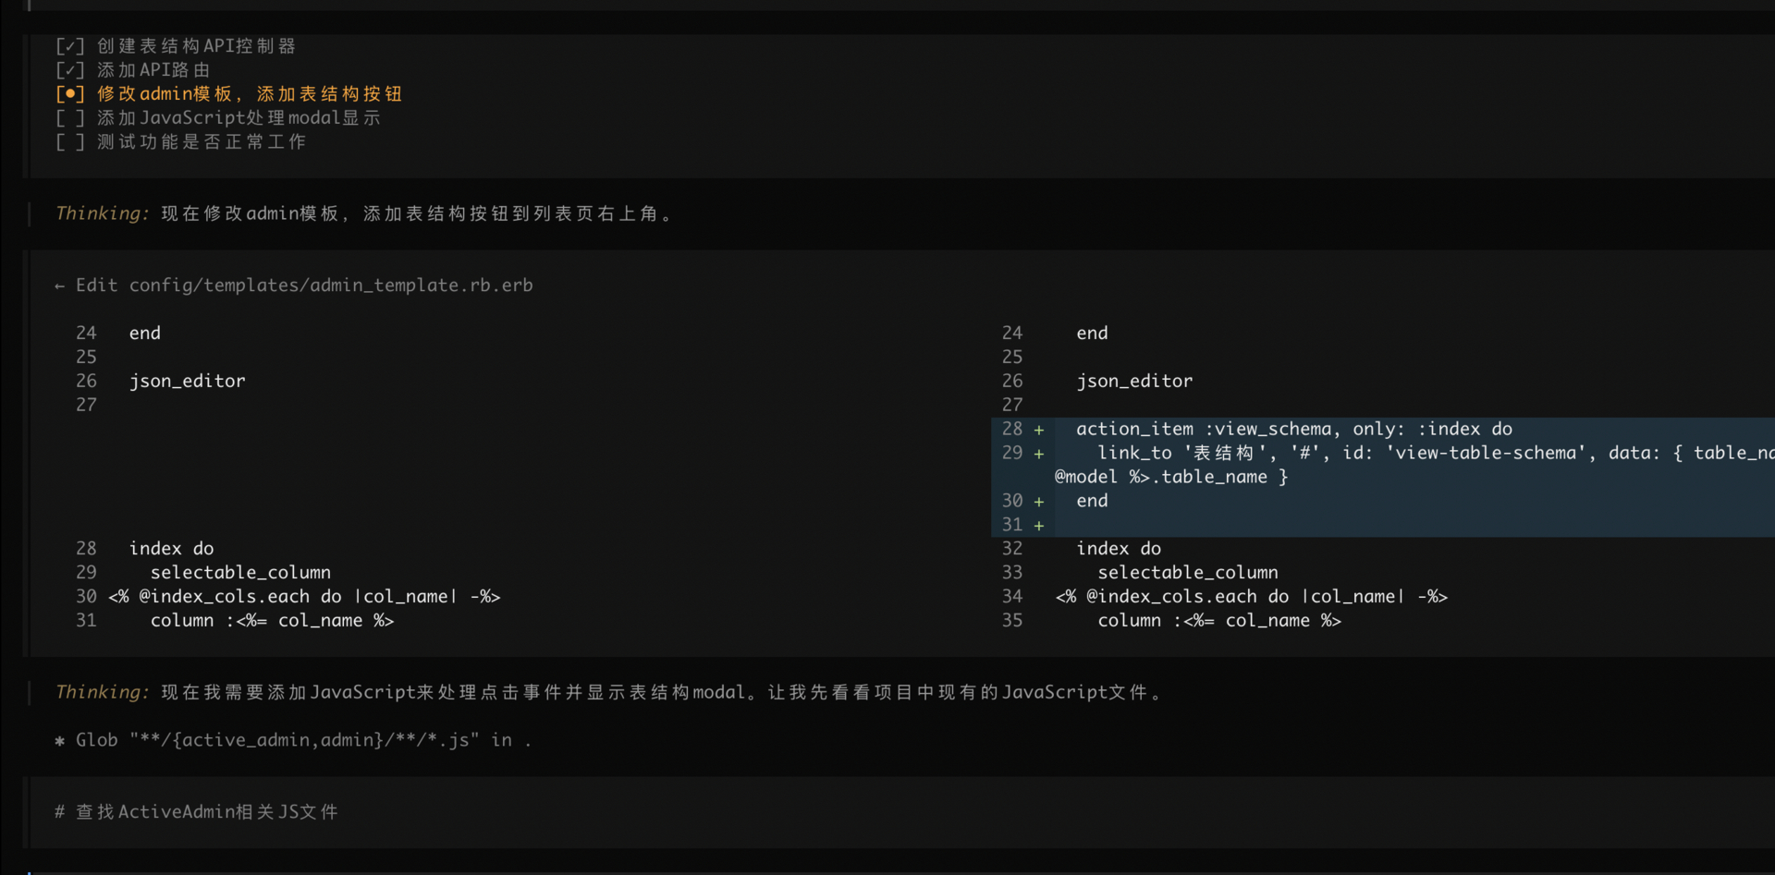Toggle the checked box for 添加API路由

coord(70,70)
